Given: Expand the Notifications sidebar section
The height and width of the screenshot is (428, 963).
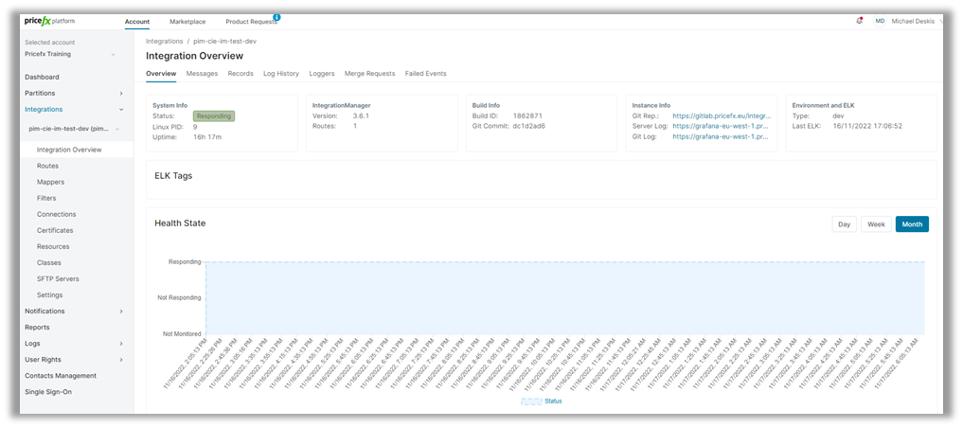Looking at the screenshot, I should click(x=120, y=312).
